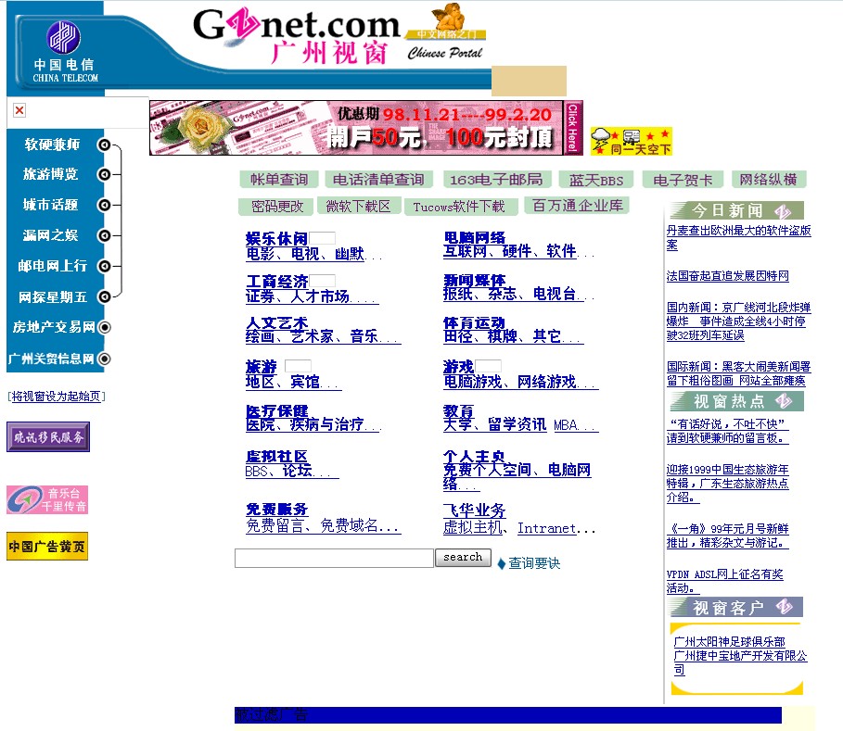Open the 中国广告黄页 yellow badge
This screenshot has width=843, height=731.
(x=47, y=547)
